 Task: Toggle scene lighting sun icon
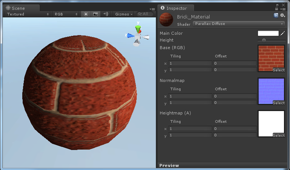pos(86,14)
